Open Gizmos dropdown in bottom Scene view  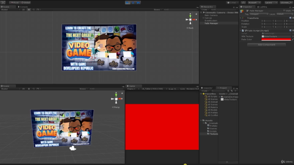pos(84,89)
